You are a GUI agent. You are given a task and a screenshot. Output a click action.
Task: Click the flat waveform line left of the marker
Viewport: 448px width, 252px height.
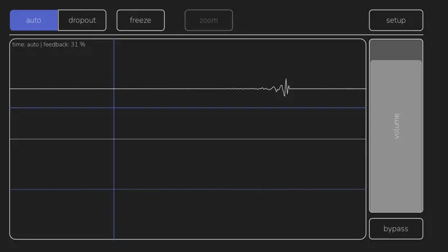pos(57,89)
